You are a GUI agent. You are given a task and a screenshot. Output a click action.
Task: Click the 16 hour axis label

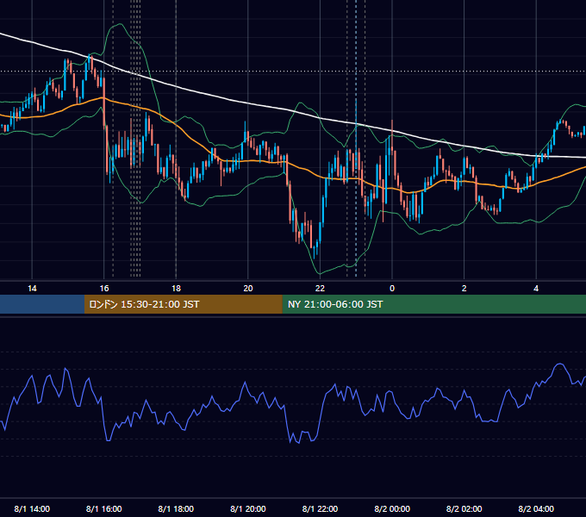pyautogui.click(x=104, y=289)
